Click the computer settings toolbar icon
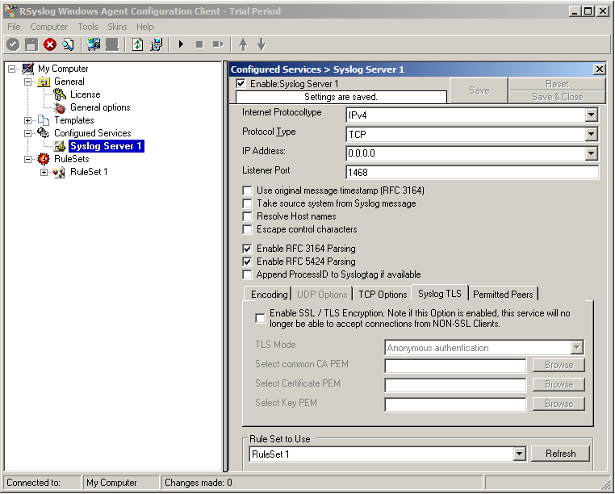This screenshot has width=615, height=494. coord(156,44)
